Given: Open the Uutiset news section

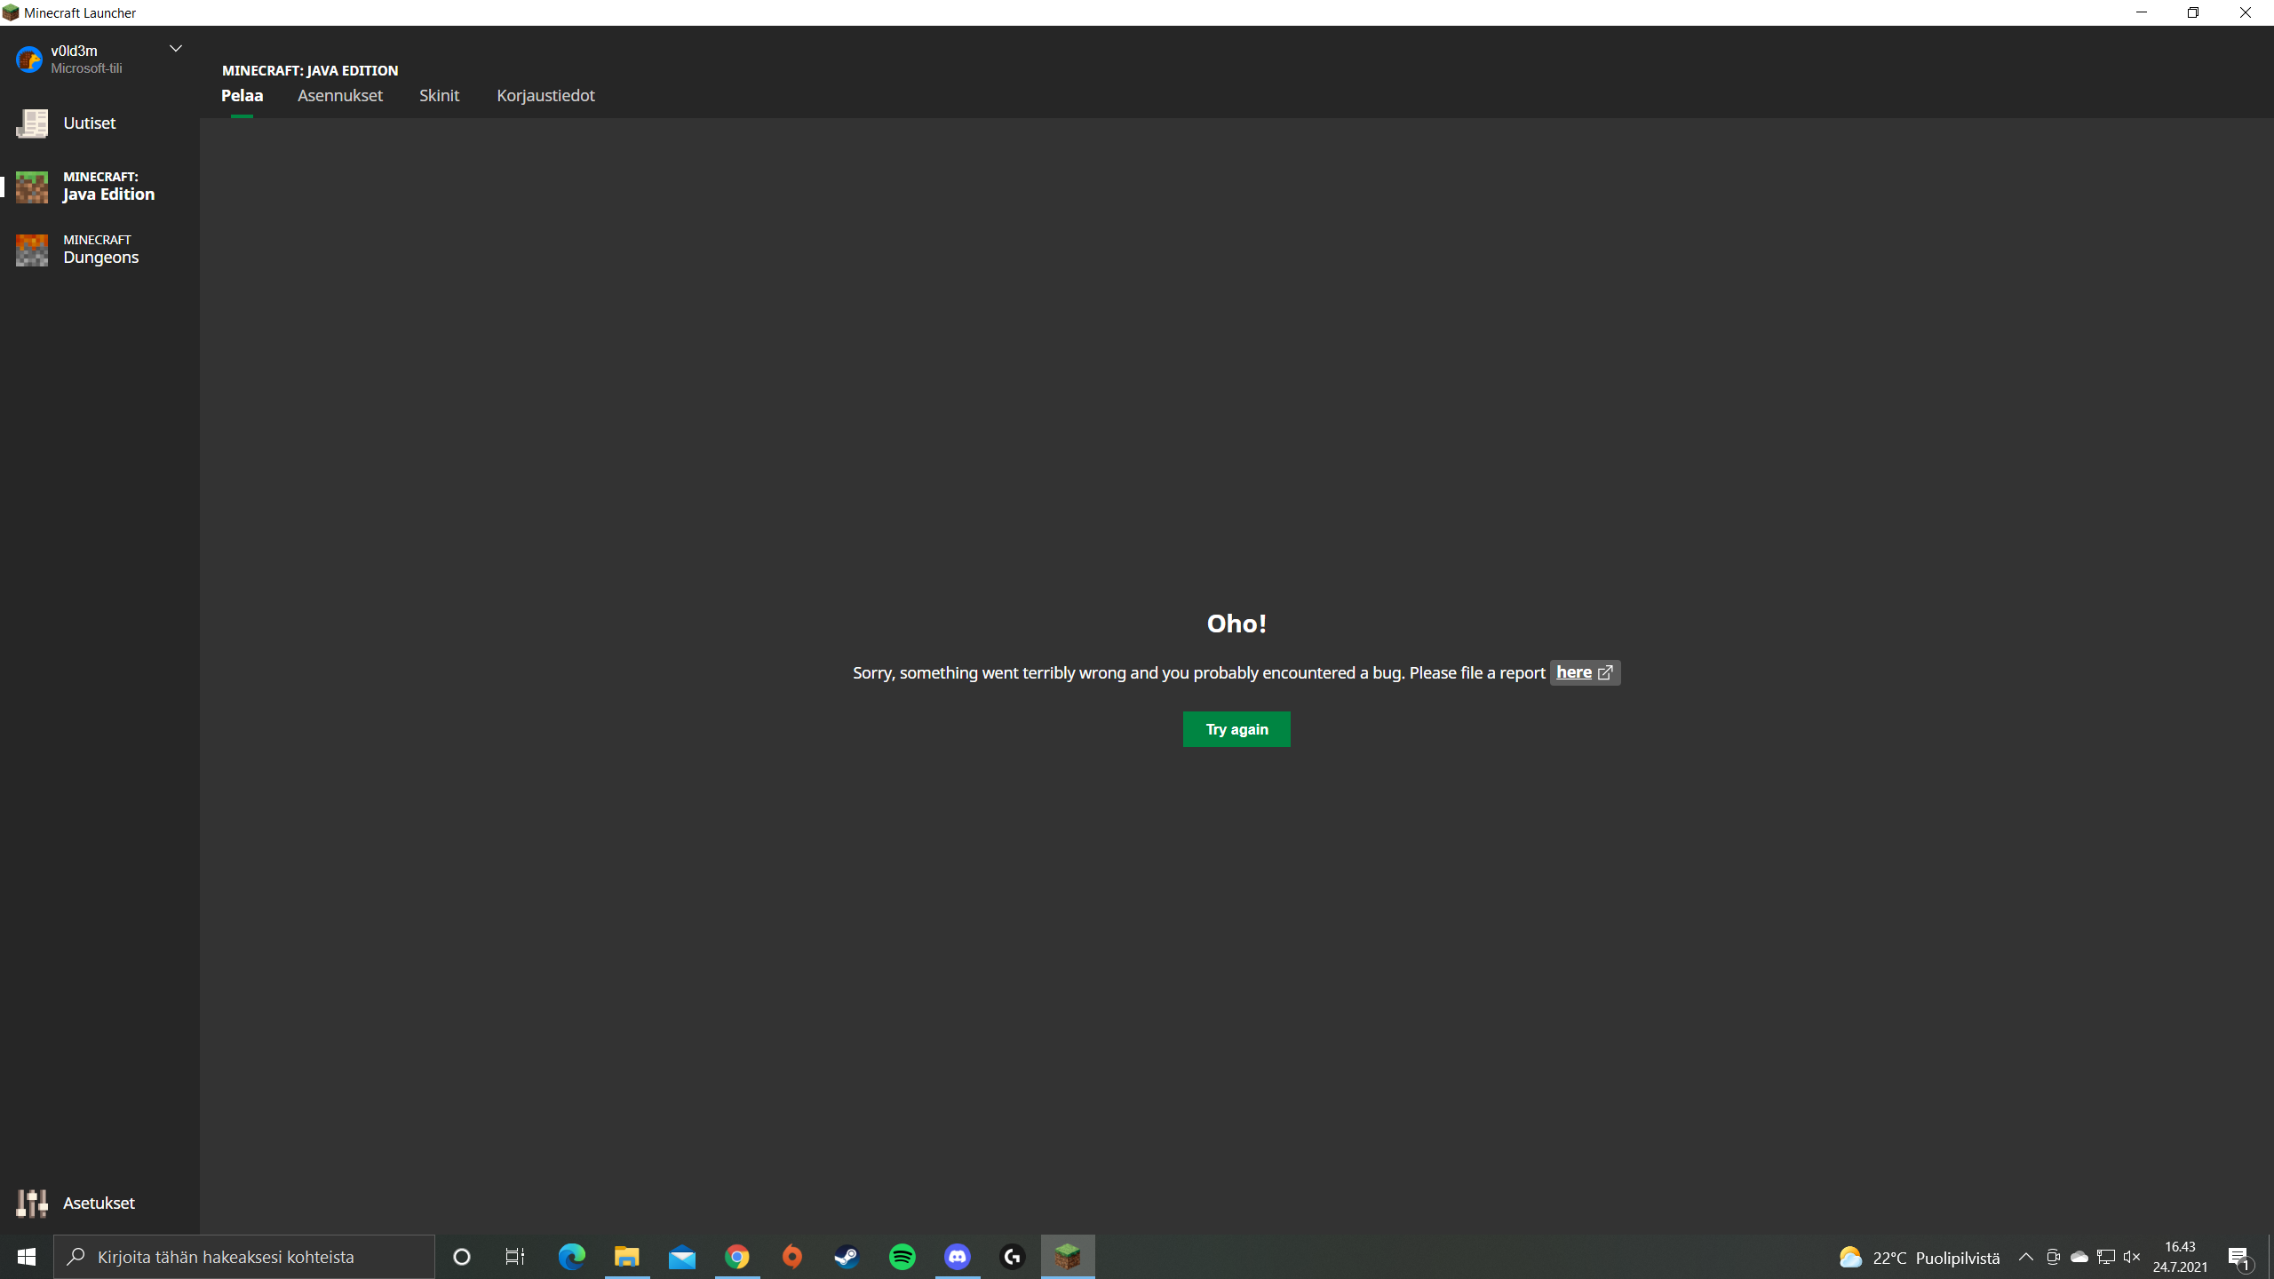Looking at the screenshot, I should (89, 123).
